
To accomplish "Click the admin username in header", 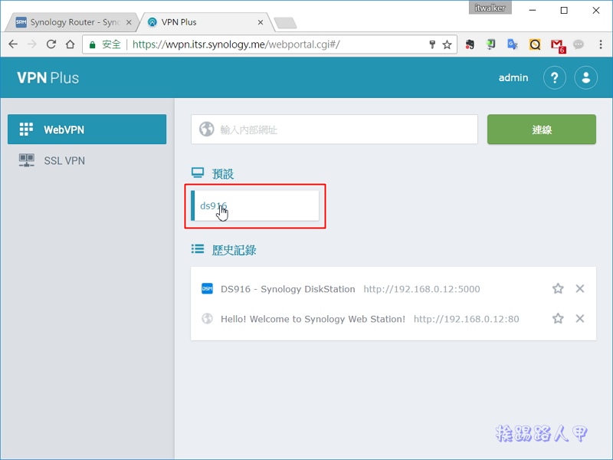I will (x=513, y=78).
